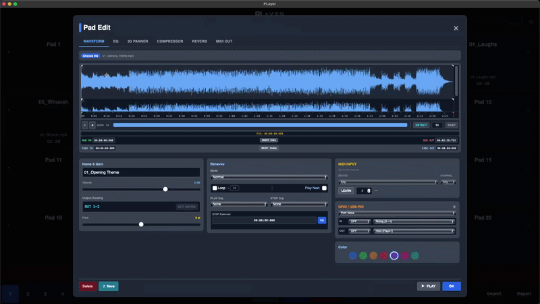The width and height of the screenshot is (540, 304).
Task: Click the MIDI LEARN button
Action: click(x=346, y=191)
